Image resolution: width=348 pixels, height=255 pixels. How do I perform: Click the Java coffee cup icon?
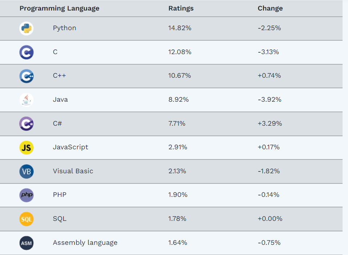point(26,100)
